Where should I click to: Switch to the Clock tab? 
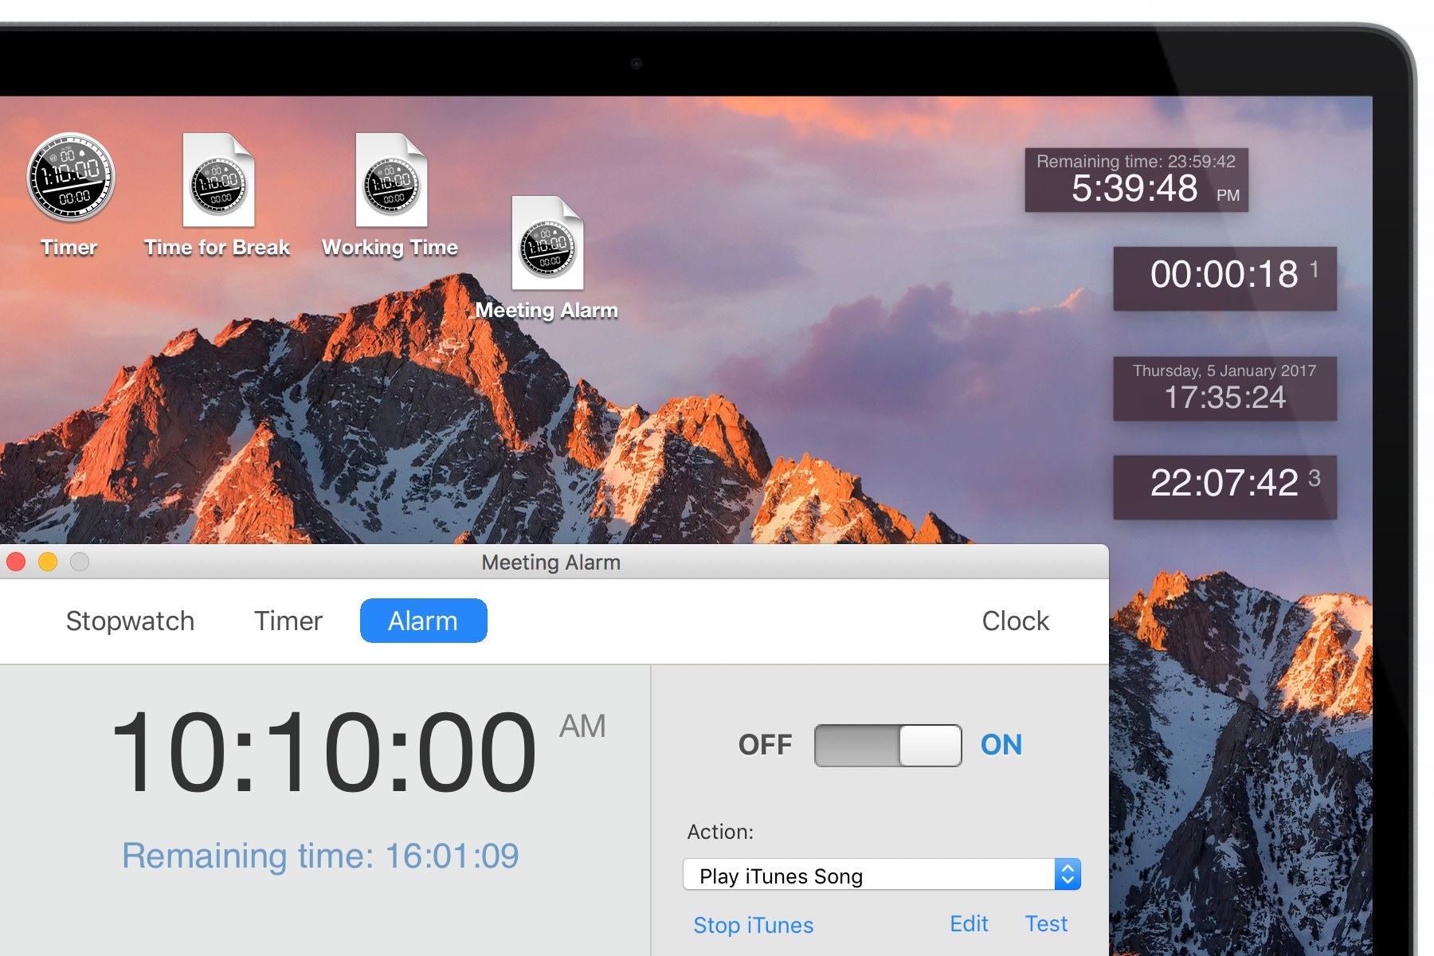(1015, 621)
